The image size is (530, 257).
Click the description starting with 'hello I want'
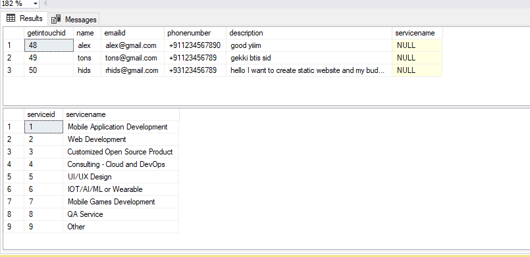tap(309, 70)
